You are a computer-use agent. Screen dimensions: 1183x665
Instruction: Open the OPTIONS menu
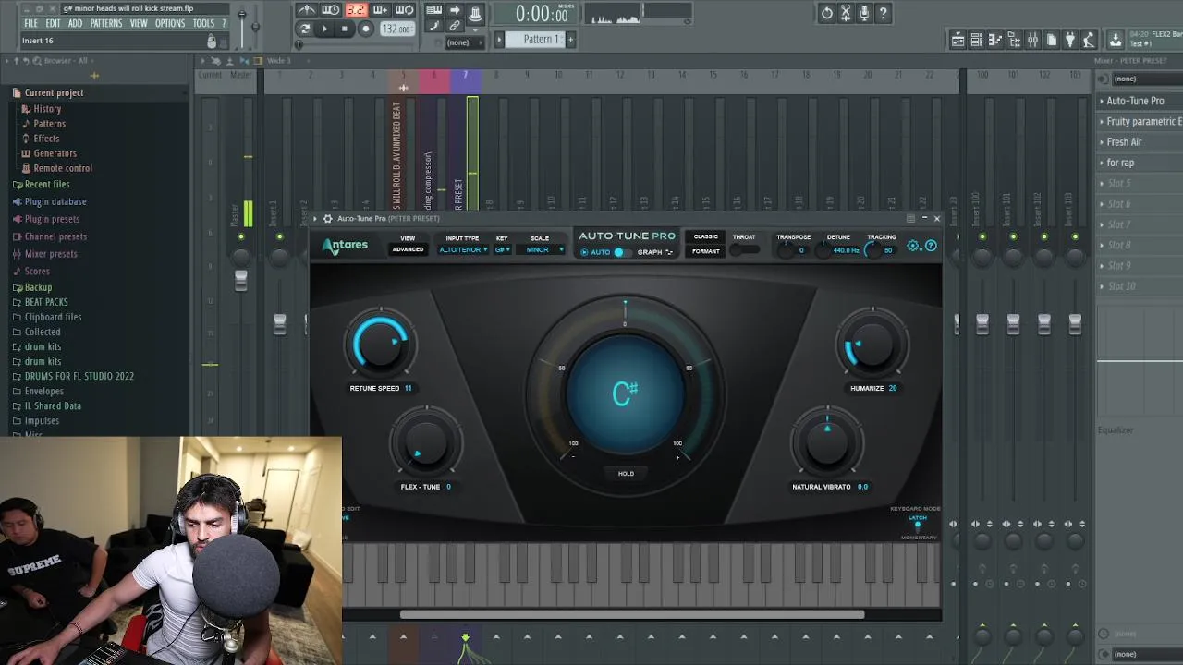point(170,23)
